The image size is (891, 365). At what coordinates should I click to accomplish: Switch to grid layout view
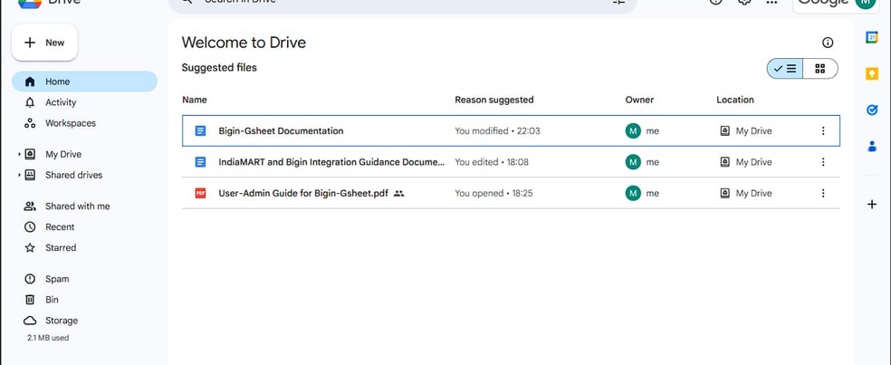[820, 69]
